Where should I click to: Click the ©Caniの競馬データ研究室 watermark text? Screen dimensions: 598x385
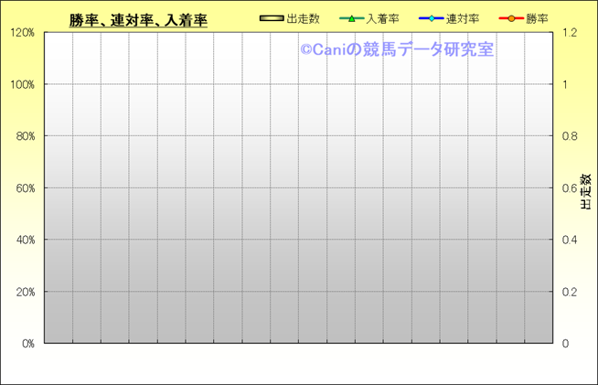pos(397,50)
